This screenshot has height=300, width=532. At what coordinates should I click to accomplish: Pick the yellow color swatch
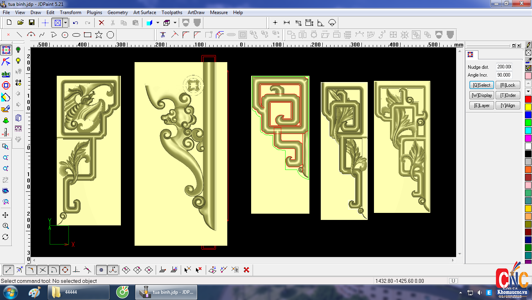[x=528, y=107]
